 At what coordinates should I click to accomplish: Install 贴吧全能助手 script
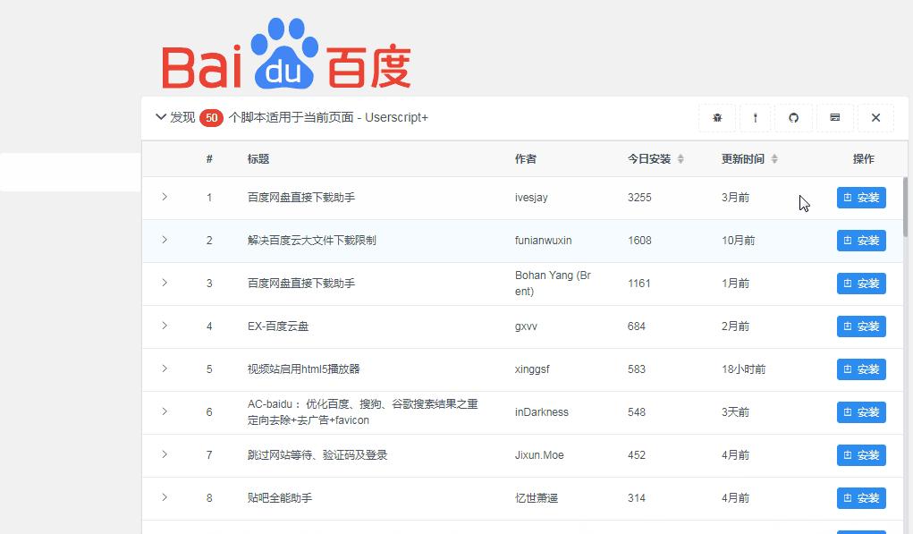point(861,498)
